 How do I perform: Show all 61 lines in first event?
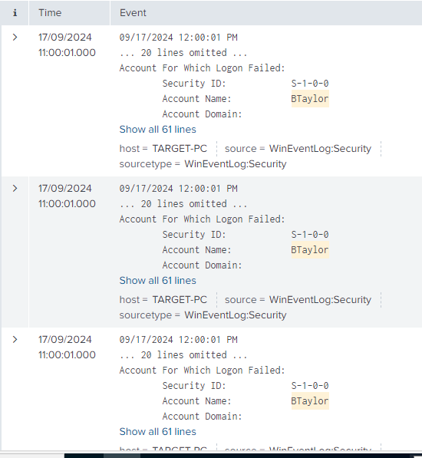(x=158, y=129)
